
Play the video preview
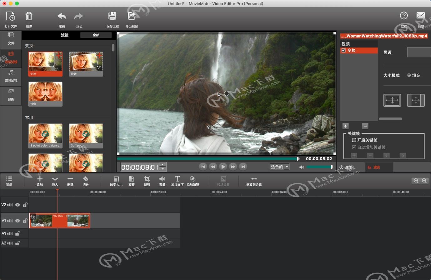pyautogui.click(x=223, y=167)
